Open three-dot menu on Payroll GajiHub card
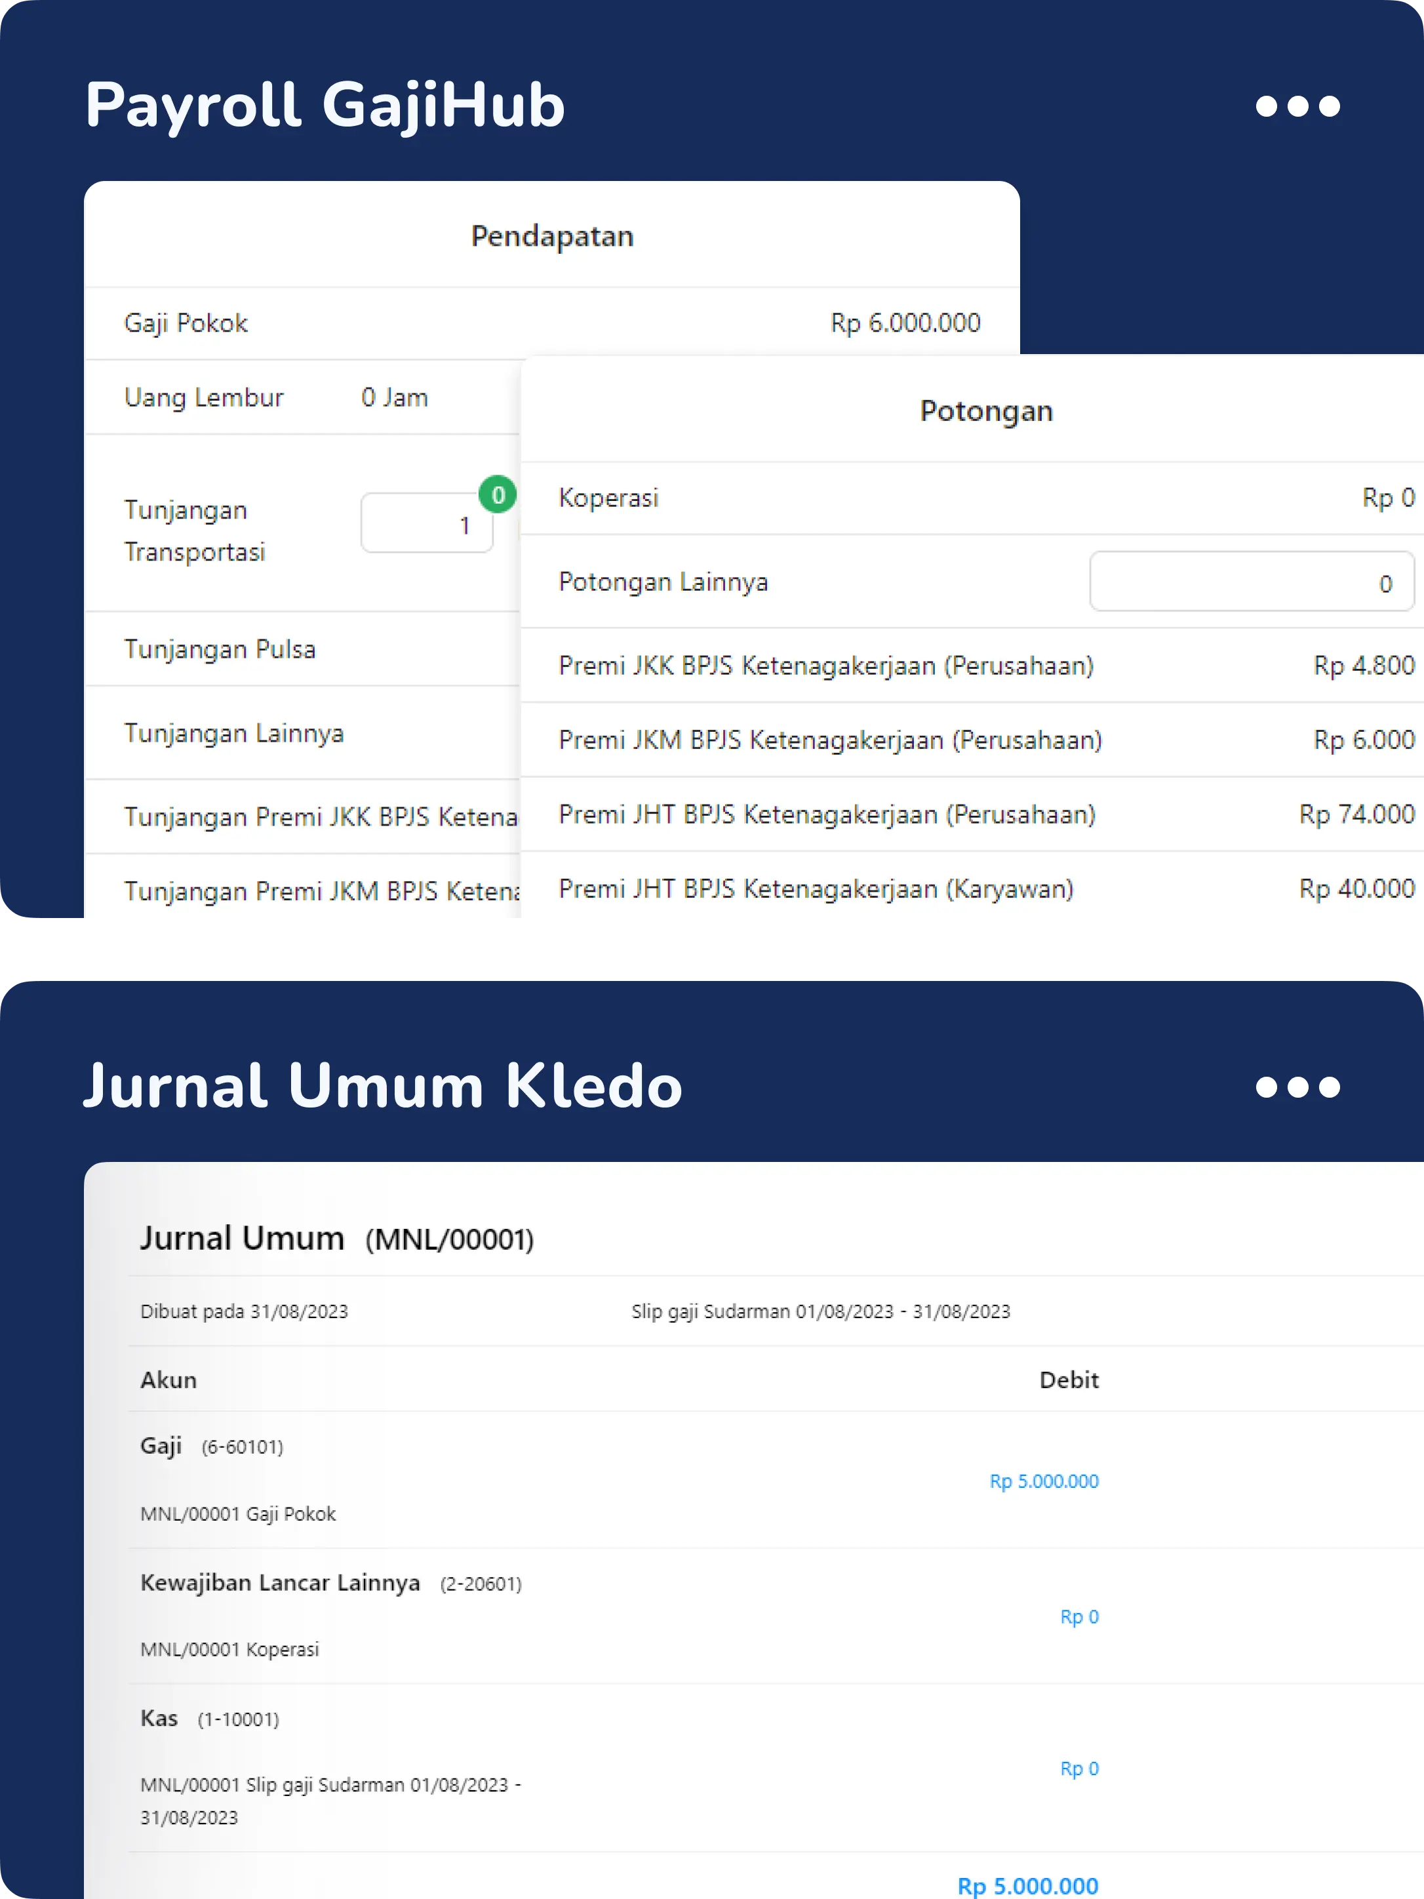Image resolution: width=1424 pixels, height=1899 pixels. [x=1297, y=106]
